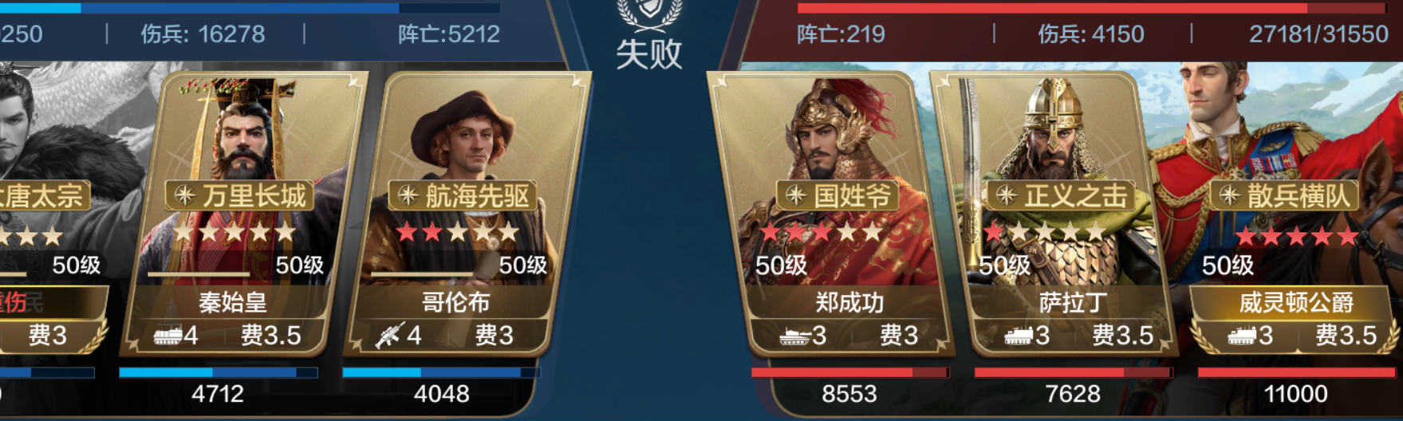This screenshot has width=1403, height=421.
Task: Open the 萨拉丁 name label
Action: (1073, 303)
